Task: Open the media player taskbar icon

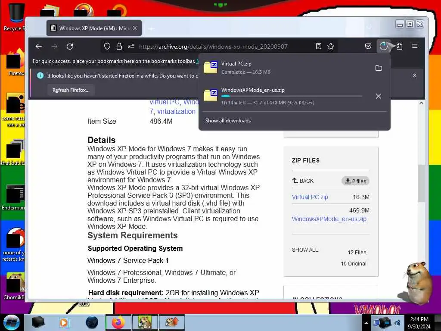Action: 64,322
